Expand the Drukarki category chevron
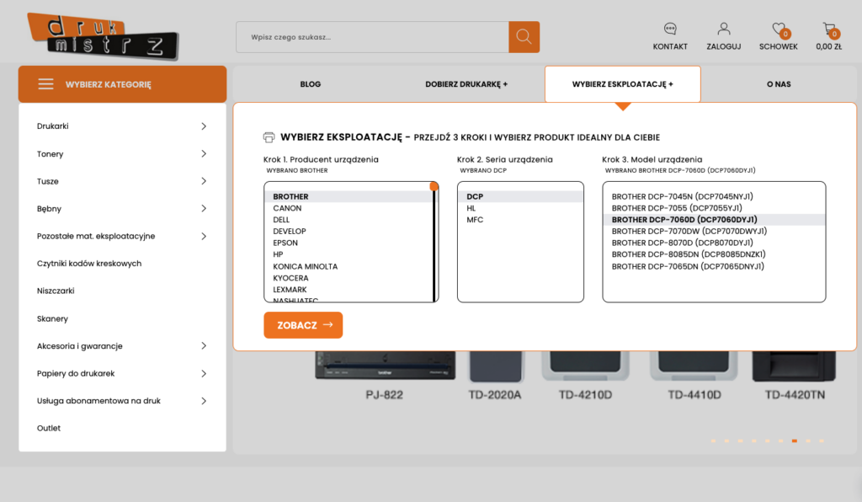 point(204,125)
